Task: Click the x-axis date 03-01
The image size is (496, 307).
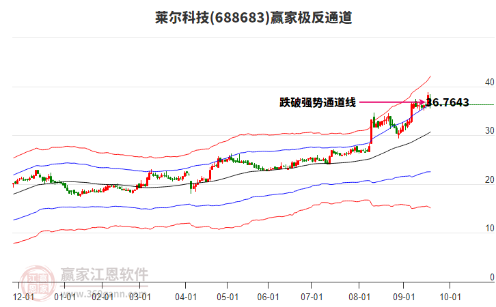Action: coord(140,297)
